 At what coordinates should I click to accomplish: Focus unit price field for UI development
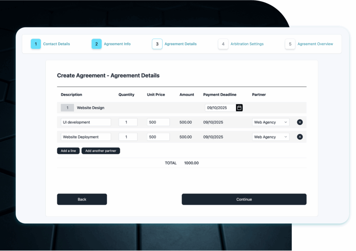[x=158, y=122]
